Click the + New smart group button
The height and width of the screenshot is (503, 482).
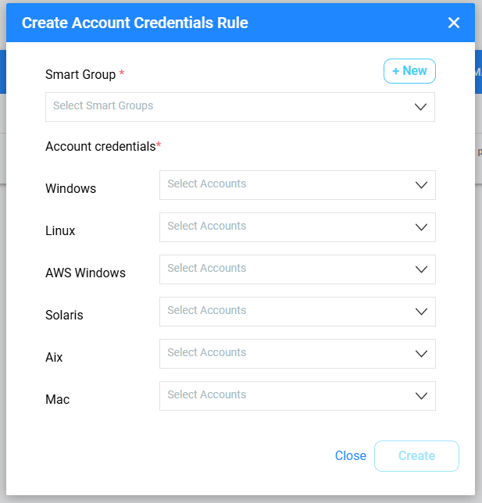(409, 71)
